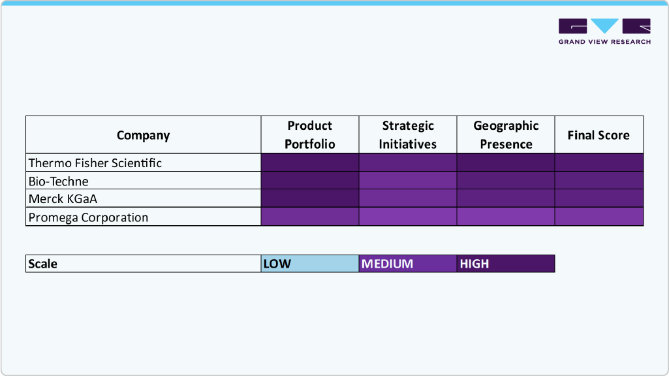
Task: Click the Grand View Research text under logo
Action: (x=604, y=42)
